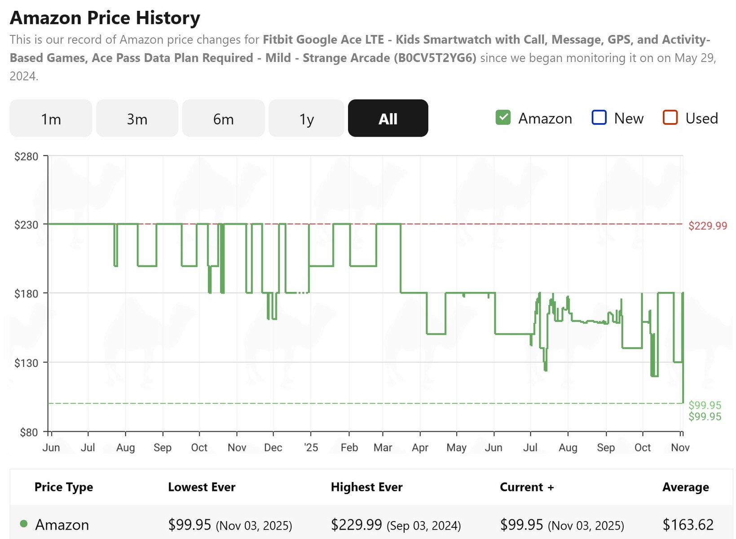Enable the Used price checkbox
The width and height of the screenshot is (736, 539).
click(670, 118)
